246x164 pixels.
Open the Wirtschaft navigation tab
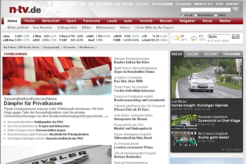click(x=51, y=21)
